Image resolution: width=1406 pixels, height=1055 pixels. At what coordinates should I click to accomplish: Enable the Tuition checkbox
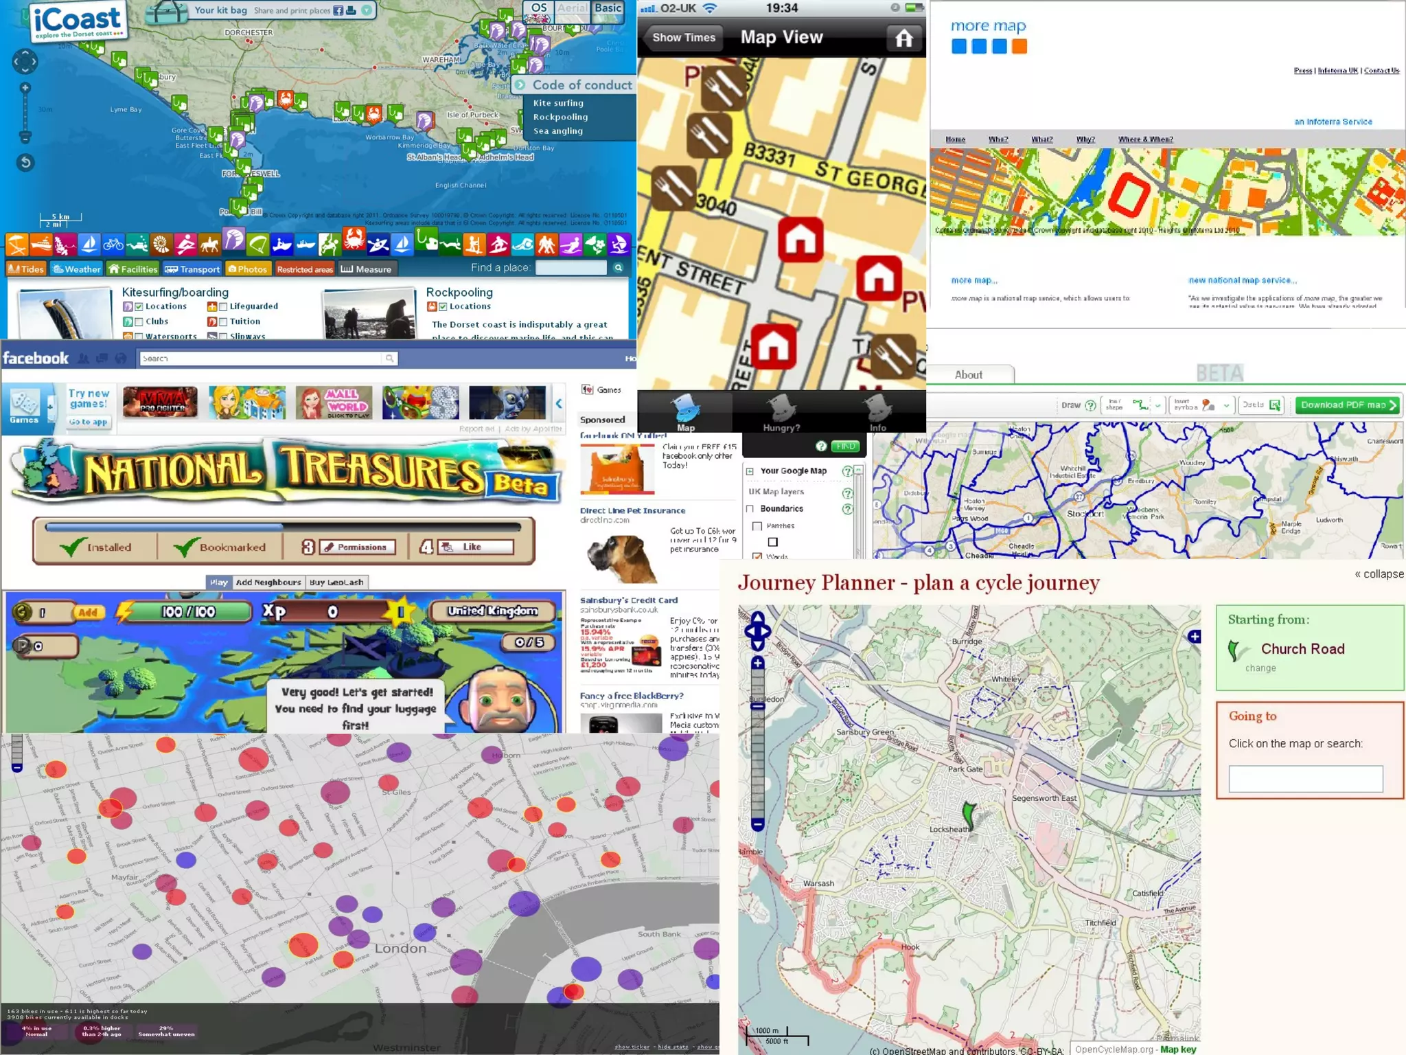pyautogui.click(x=223, y=321)
